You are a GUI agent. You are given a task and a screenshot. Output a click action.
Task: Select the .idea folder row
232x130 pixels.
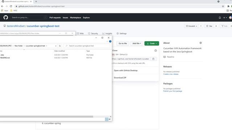pyautogui.click(x=47, y=55)
